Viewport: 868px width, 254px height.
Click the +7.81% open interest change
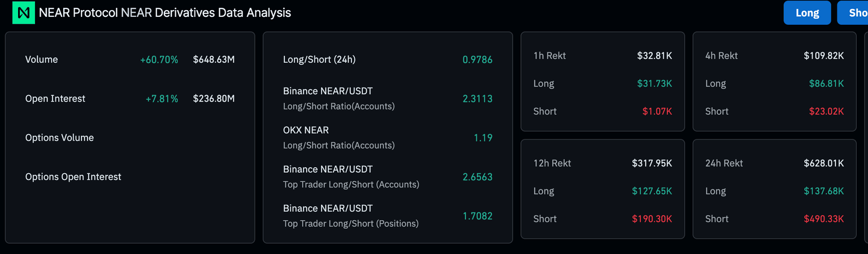coord(162,98)
